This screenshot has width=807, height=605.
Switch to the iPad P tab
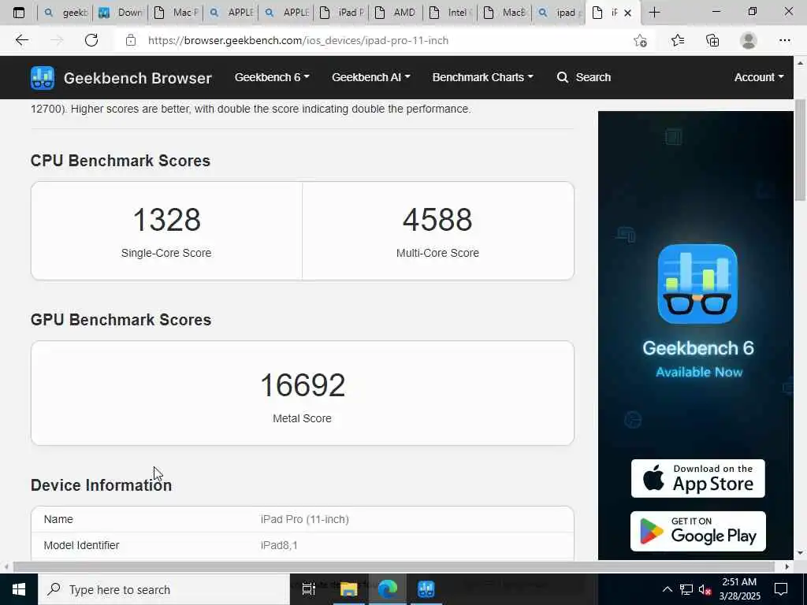click(x=342, y=13)
